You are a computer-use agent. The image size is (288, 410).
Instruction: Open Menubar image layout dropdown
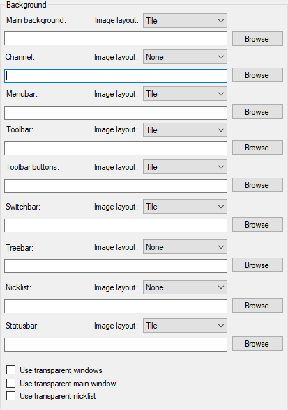coord(185,94)
